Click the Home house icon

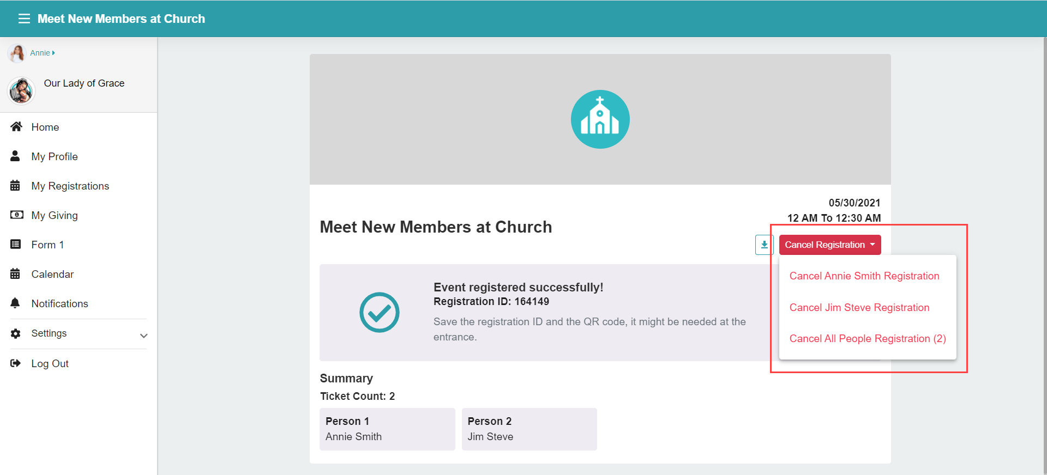click(x=16, y=127)
